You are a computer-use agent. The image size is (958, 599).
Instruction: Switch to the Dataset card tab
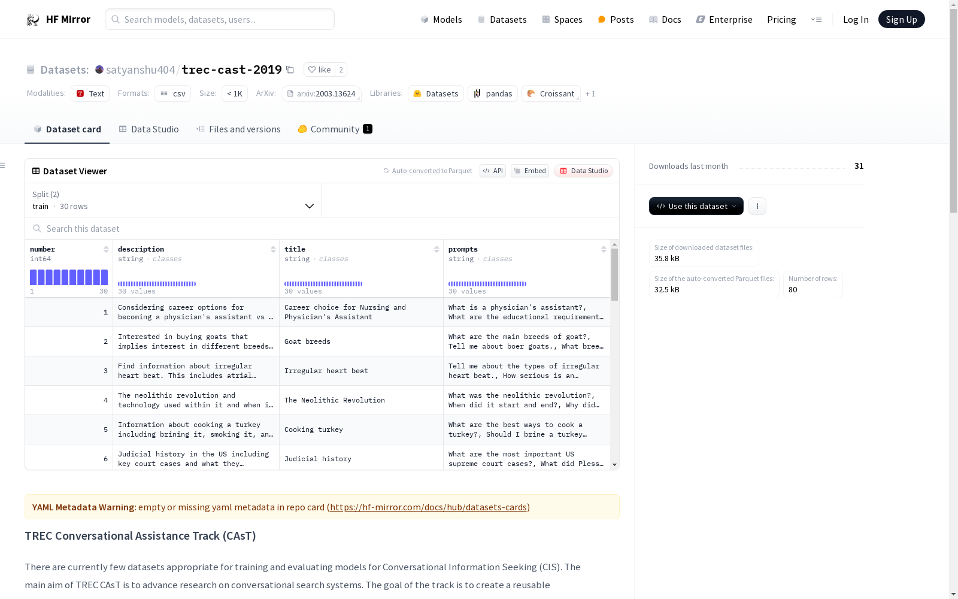coord(67,129)
